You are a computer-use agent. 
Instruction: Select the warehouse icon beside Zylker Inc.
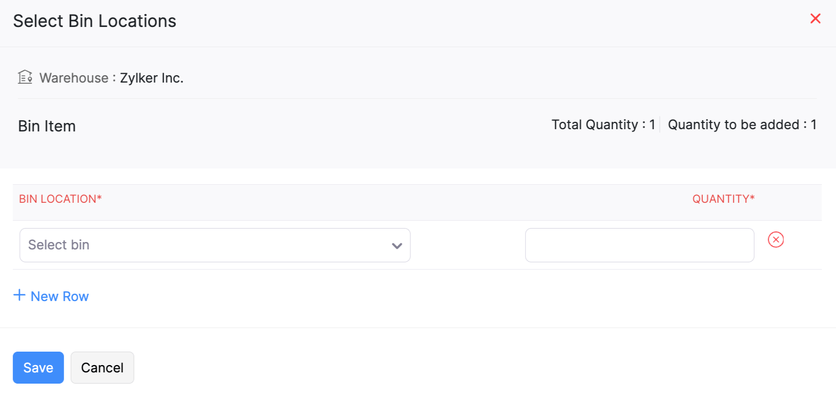coord(25,77)
